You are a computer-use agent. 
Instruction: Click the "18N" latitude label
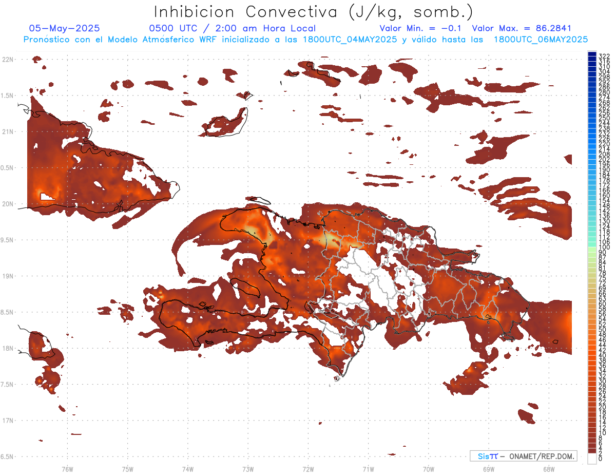click(7, 349)
